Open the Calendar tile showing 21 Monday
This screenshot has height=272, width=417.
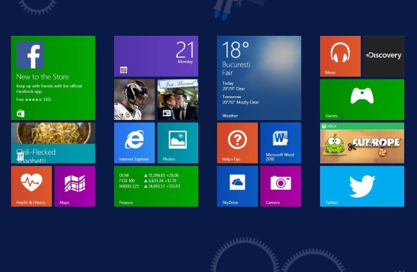point(156,56)
